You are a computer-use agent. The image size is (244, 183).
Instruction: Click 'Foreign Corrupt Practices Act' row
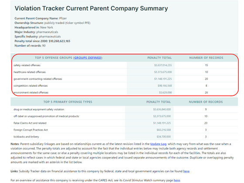[30, 130]
